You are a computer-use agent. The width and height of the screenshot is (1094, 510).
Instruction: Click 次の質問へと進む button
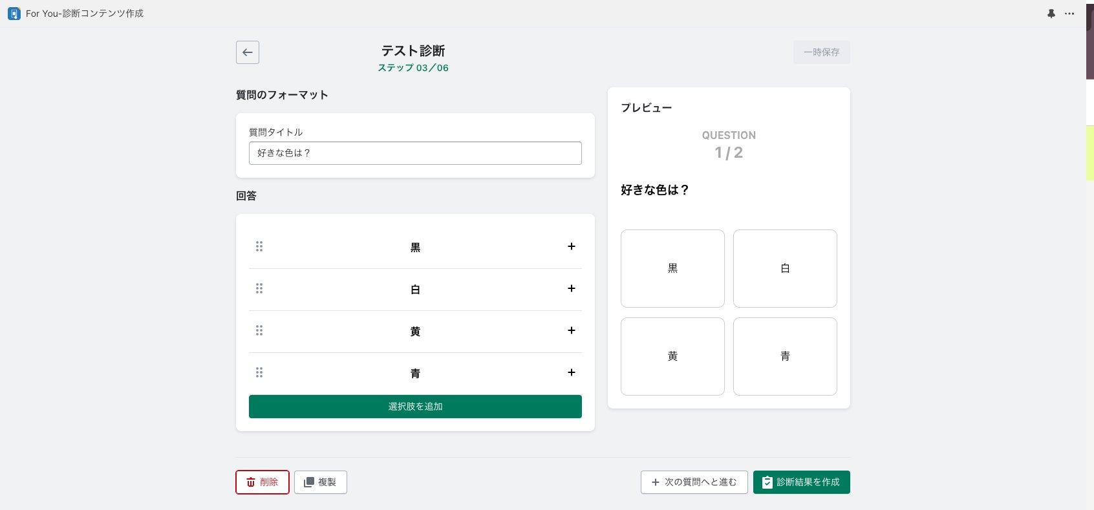click(694, 482)
